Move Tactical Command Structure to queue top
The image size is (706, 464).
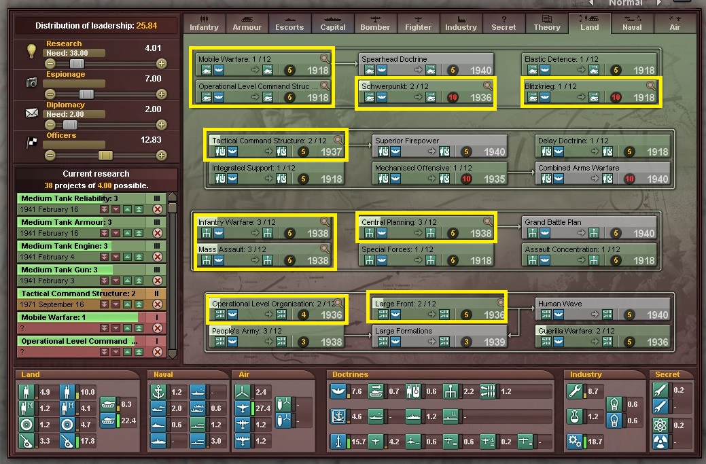[x=139, y=304]
